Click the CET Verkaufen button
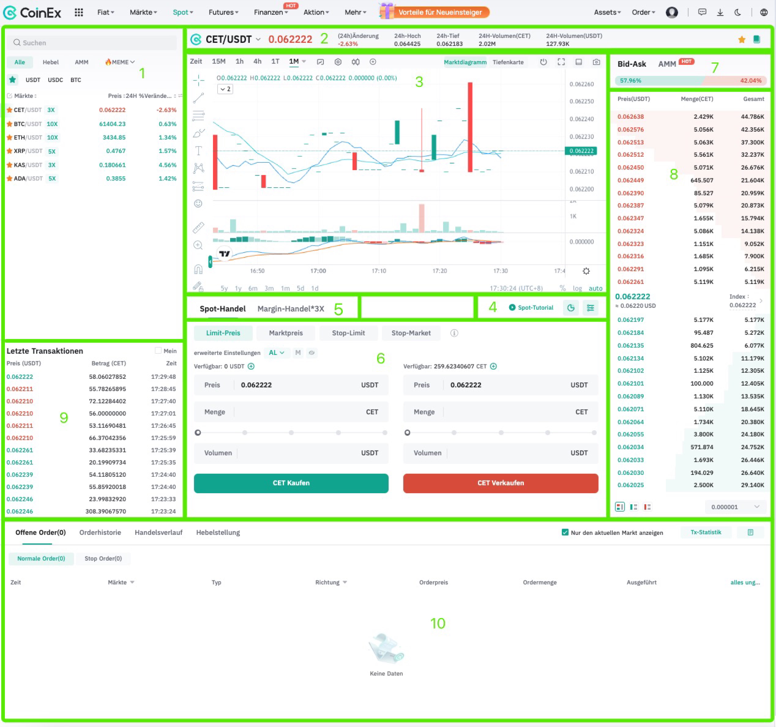The image size is (776, 727). 501,483
